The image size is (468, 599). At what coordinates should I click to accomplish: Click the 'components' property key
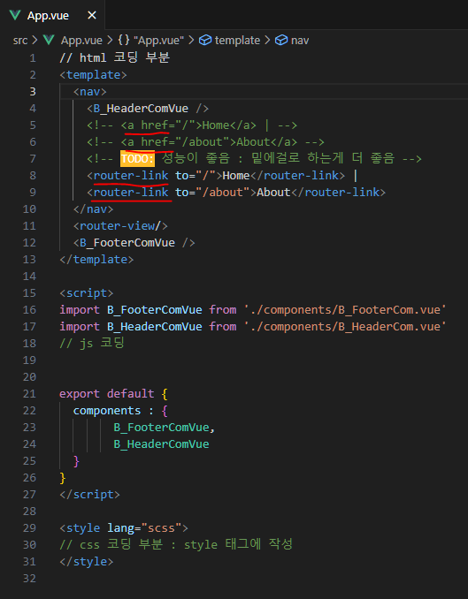[x=107, y=411]
